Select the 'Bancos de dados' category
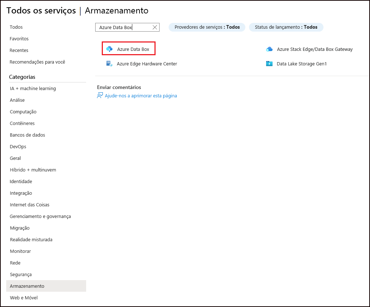This screenshot has height=307, width=370. tap(27, 135)
